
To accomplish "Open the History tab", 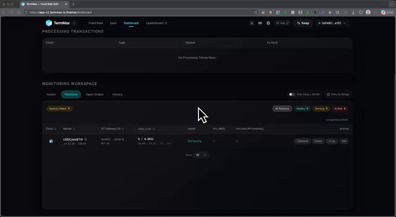I will click(117, 94).
